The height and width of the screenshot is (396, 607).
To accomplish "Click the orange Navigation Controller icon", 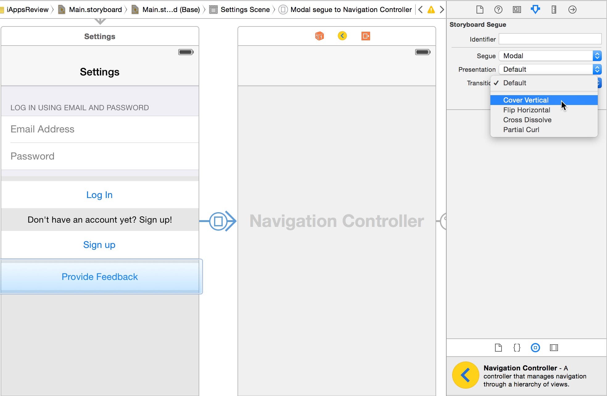I will [x=342, y=35].
